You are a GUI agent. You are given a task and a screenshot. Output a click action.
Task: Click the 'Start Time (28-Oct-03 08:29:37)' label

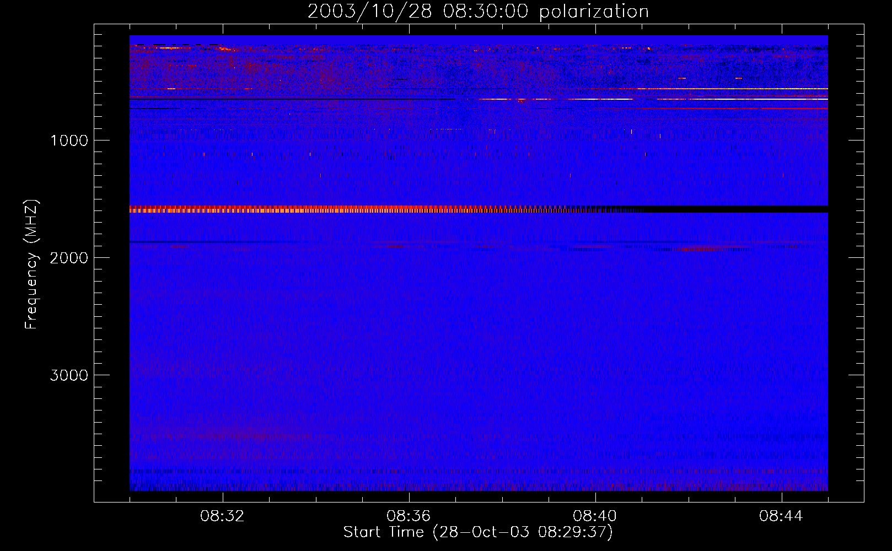pyautogui.click(x=478, y=532)
